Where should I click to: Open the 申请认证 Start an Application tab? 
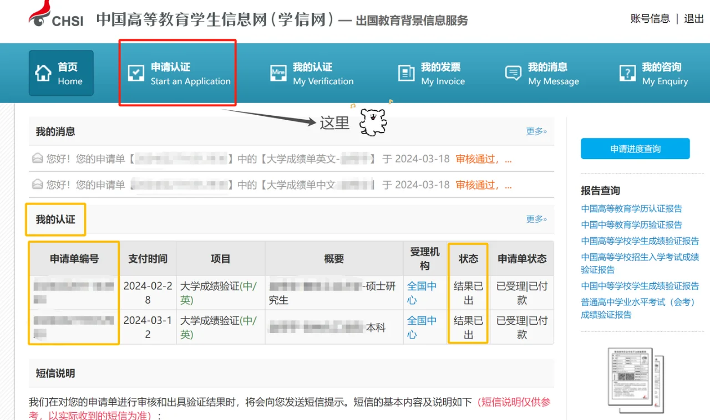(177, 73)
